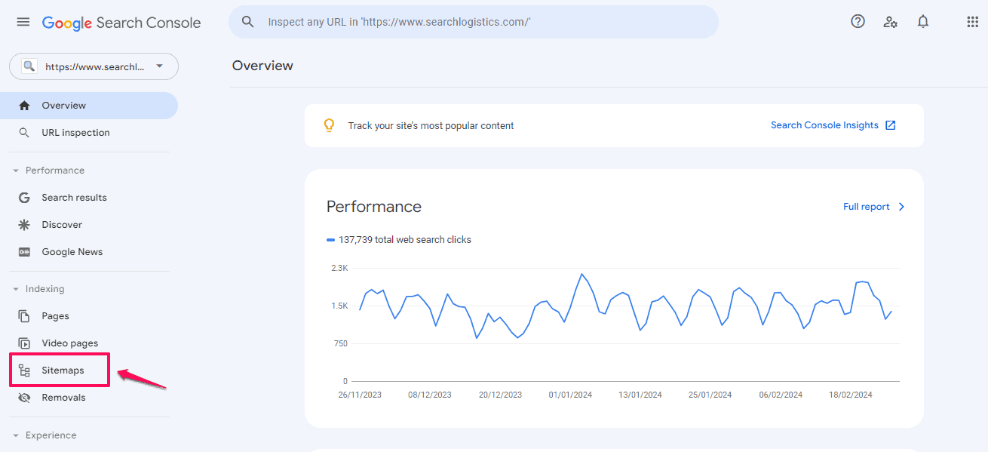Click the Performance card heading
Viewport: 988px width, 452px height.
[x=374, y=207]
